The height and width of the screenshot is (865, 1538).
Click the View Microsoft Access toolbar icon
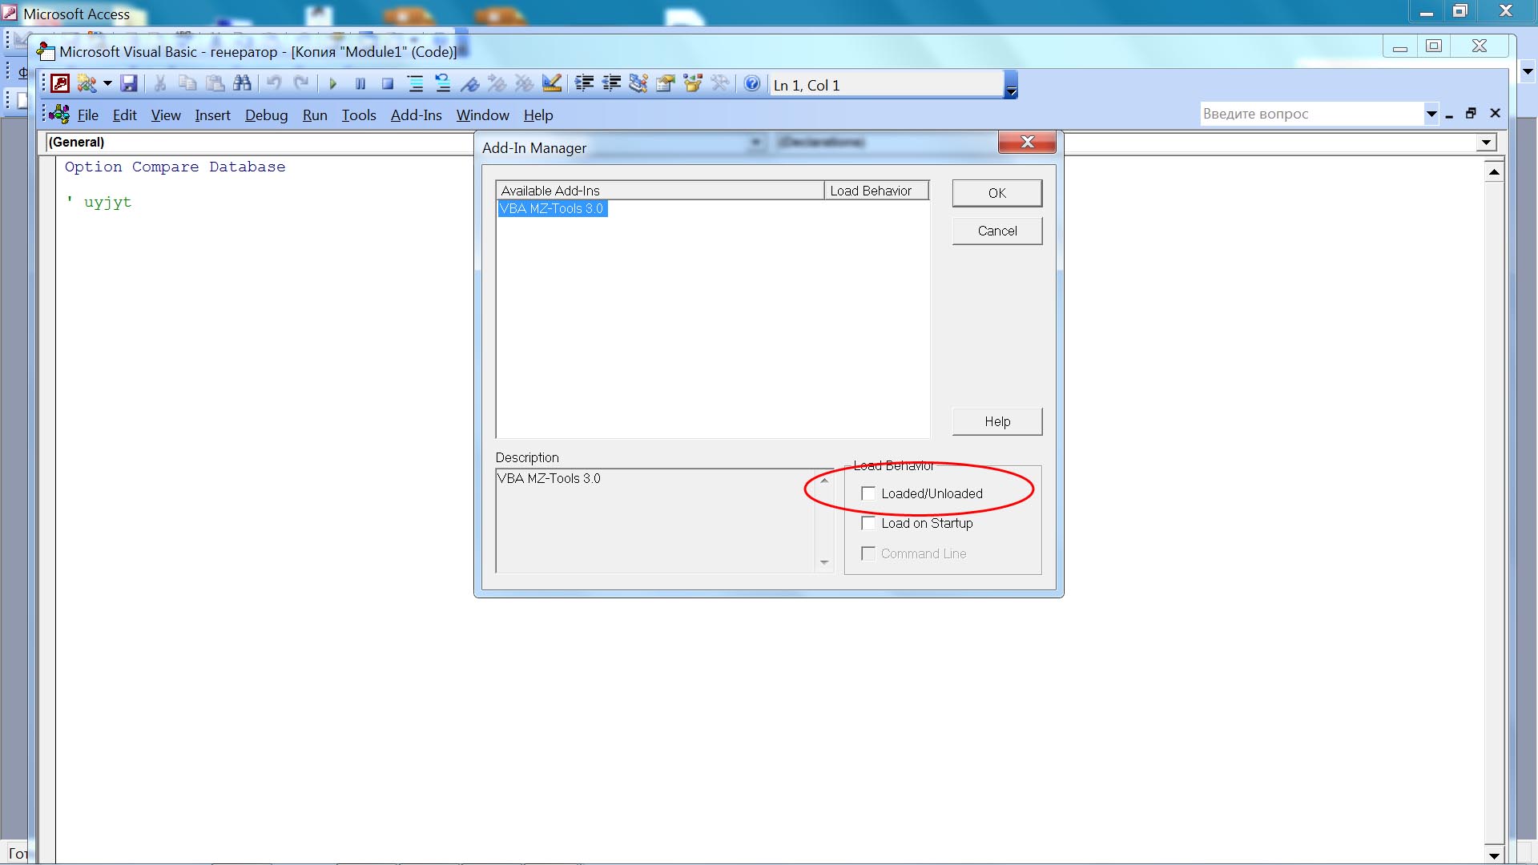click(61, 83)
